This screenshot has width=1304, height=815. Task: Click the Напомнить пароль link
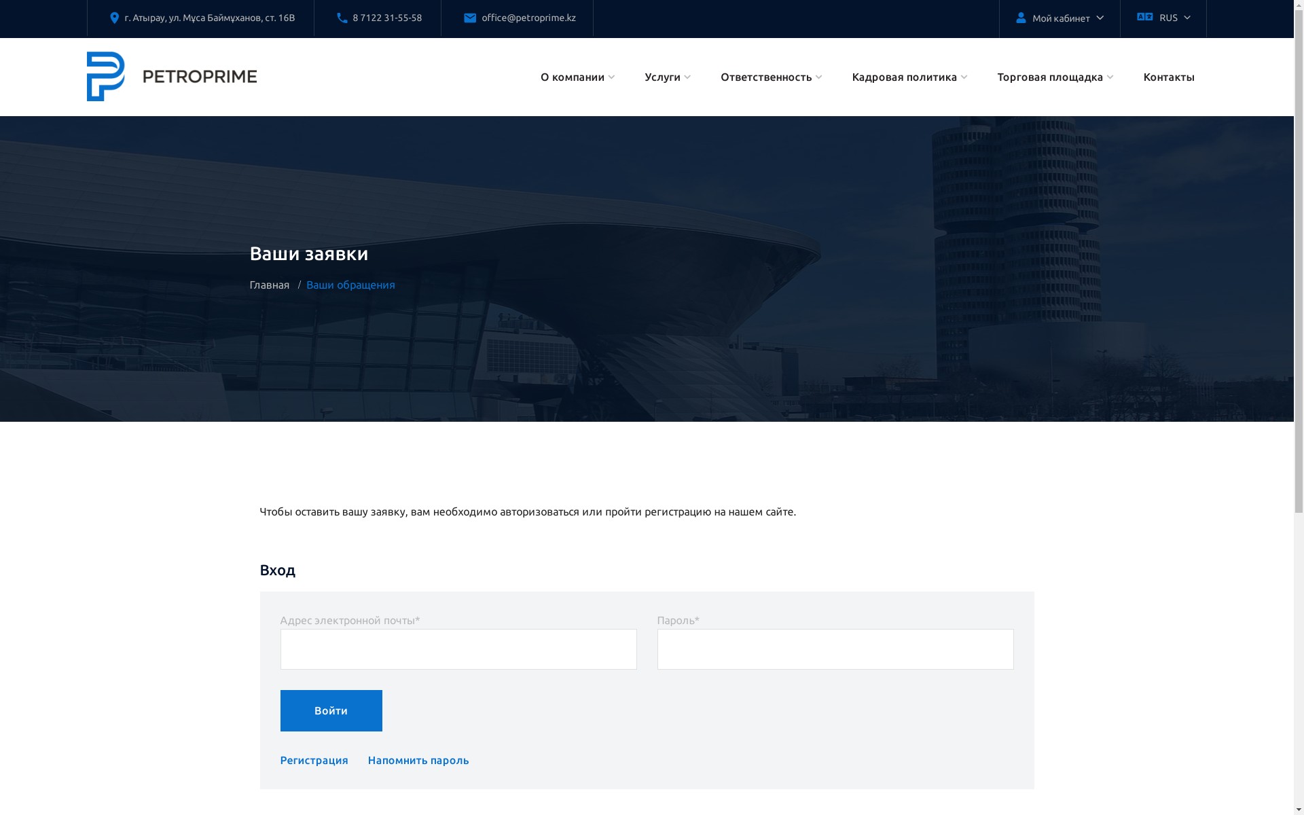coord(418,760)
